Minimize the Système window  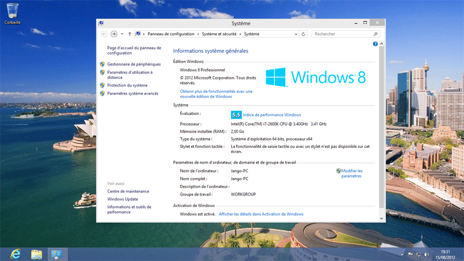(x=356, y=23)
